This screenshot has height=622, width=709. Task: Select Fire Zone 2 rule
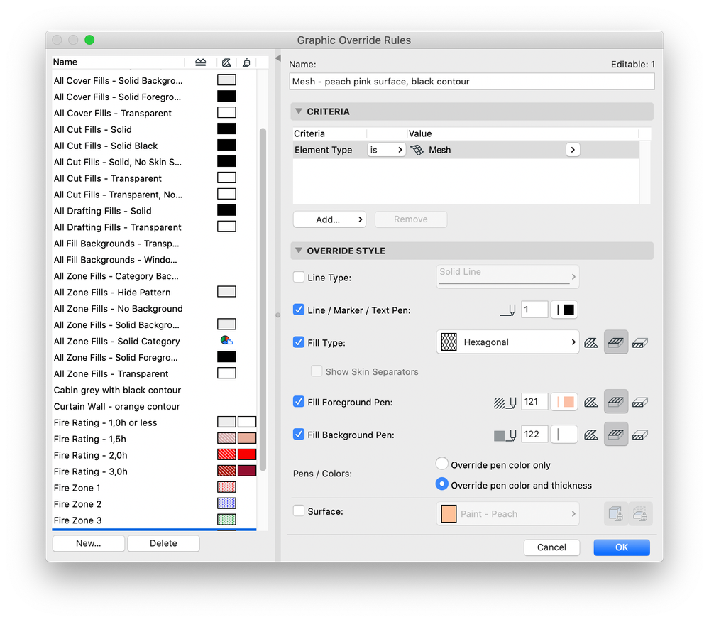(x=154, y=504)
